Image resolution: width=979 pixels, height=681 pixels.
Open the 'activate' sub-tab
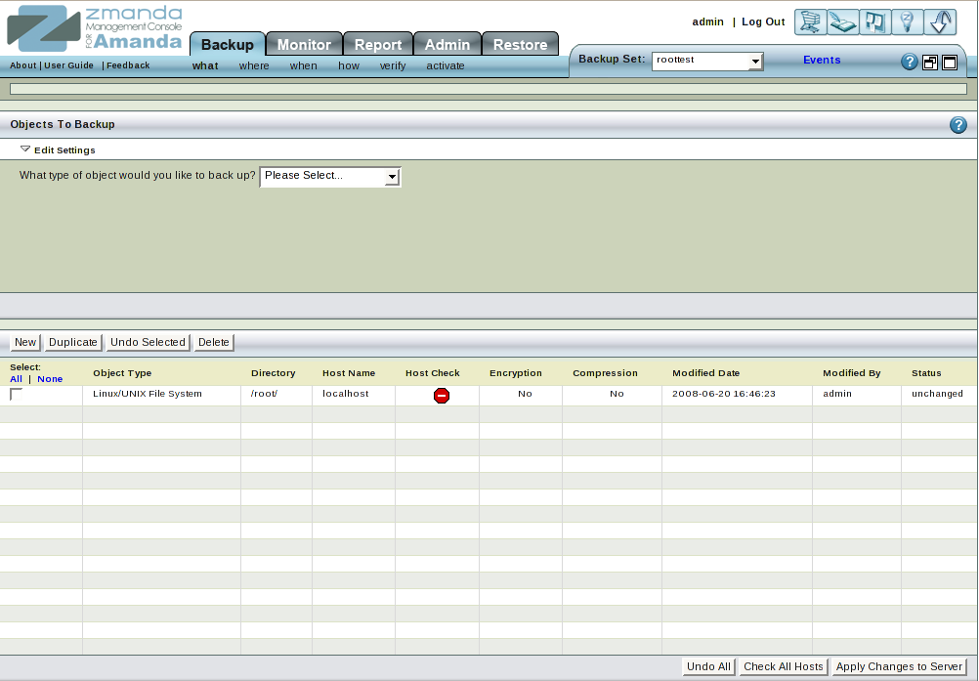(x=446, y=65)
